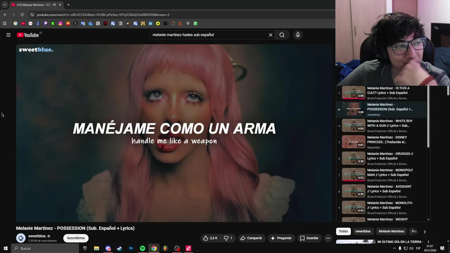Open the Instagram bookmark

(x=60, y=24)
